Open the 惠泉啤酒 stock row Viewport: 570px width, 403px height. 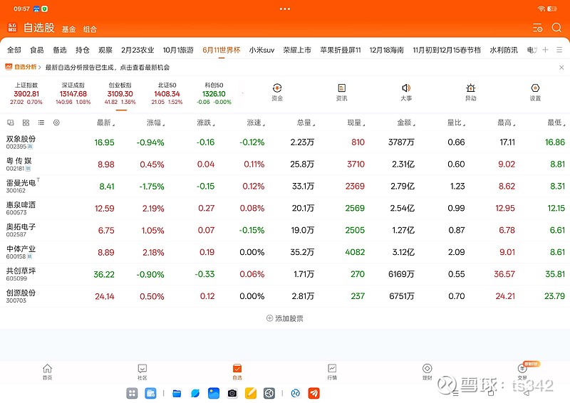285,208
